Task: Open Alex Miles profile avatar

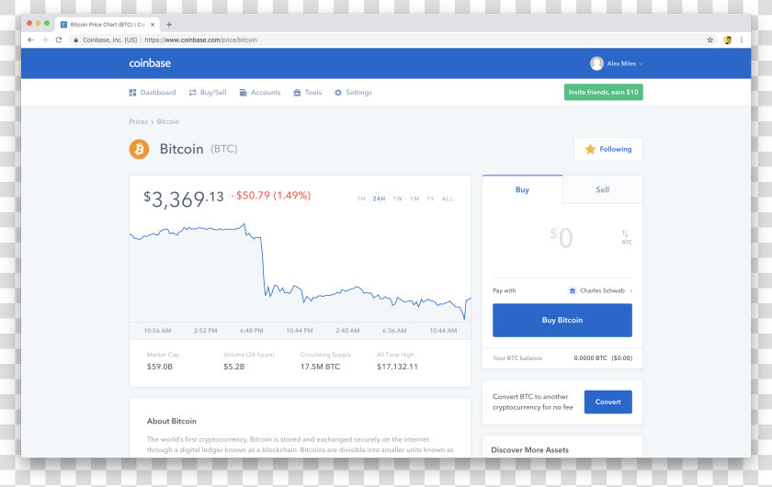Action: [x=596, y=63]
